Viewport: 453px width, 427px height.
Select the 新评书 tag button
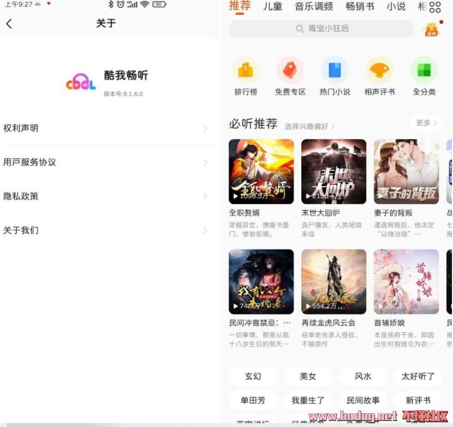click(x=418, y=400)
